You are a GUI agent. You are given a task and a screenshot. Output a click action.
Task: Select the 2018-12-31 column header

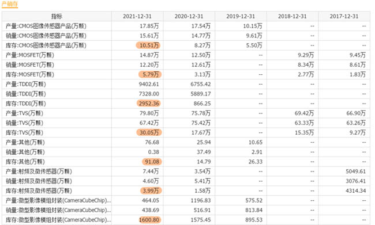[292, 16]
